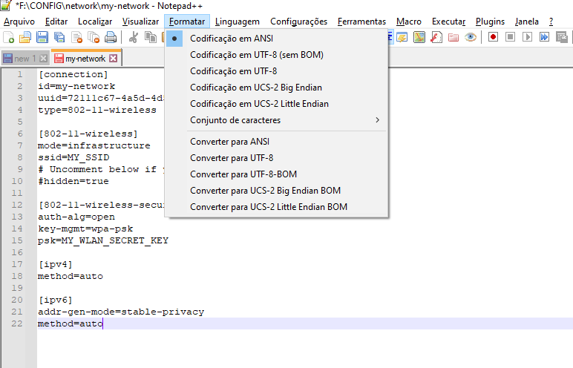The image size is (573, 368).
Task: Click Converter para ANSI
Action: point(277,142)
